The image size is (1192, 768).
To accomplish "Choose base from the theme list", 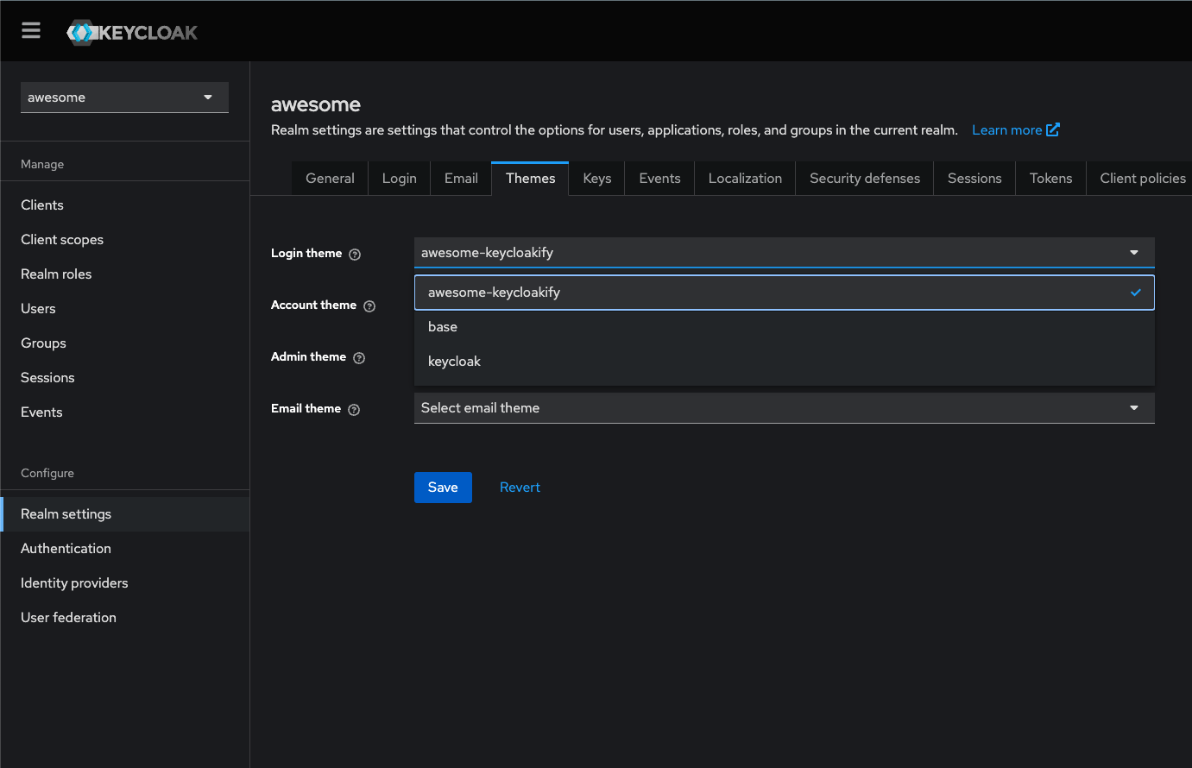I will tap(784, 327).
